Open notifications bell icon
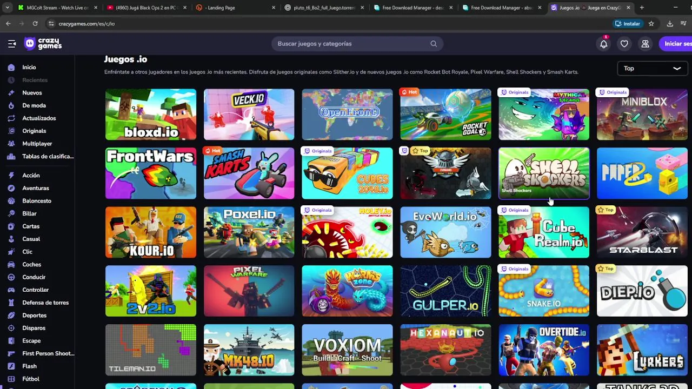The width and height of the screenshot is (692, 389). click(x=603, y=44)
